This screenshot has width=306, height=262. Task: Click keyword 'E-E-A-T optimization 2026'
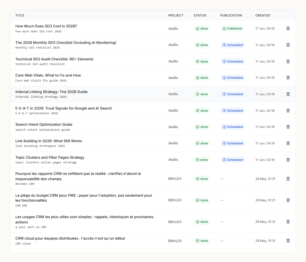[x=37, y=113]
